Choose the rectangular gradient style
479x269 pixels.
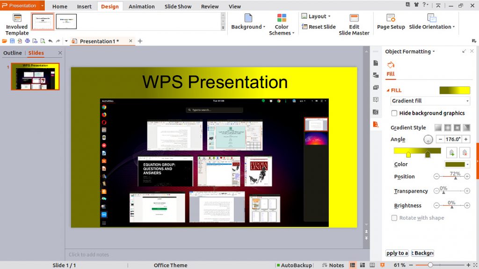[x=457, y=127]
